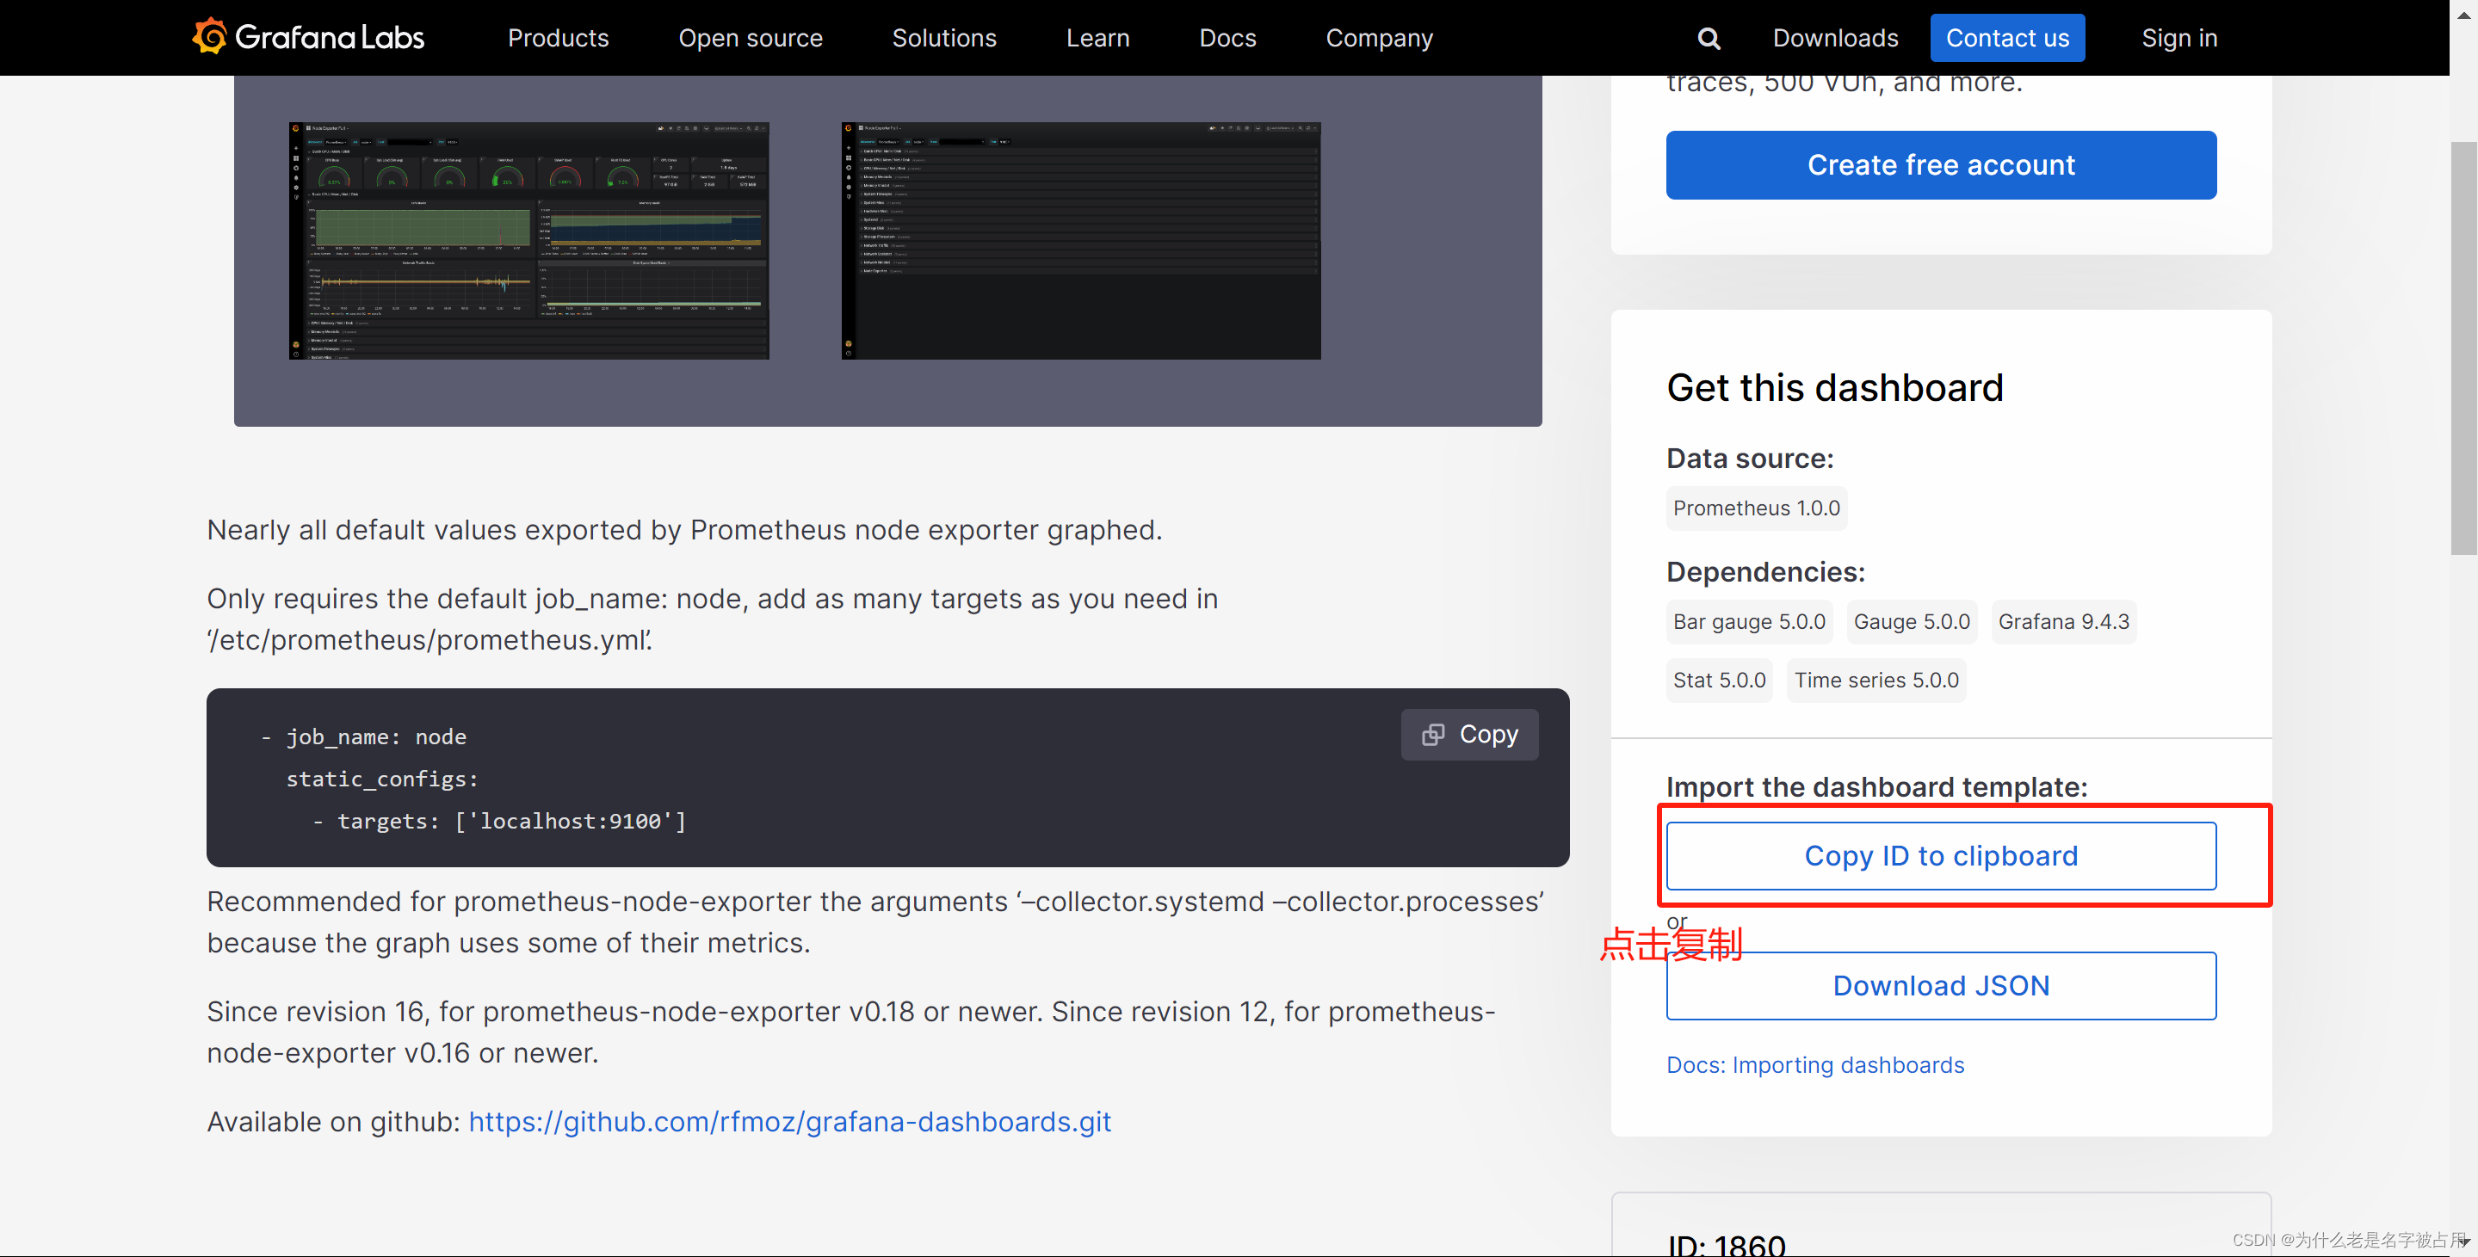Screen dimensions: 2478x1257
Task: Open the Learn menu
Action: click(1097, 38)
